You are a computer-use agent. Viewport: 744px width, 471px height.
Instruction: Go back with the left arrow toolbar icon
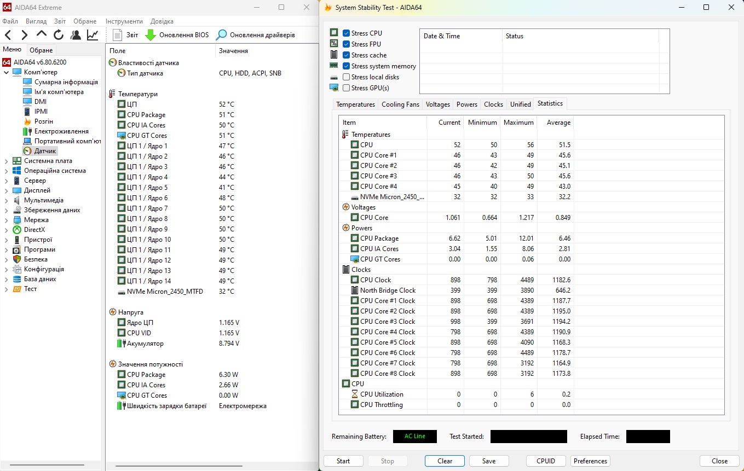[8, 35]
